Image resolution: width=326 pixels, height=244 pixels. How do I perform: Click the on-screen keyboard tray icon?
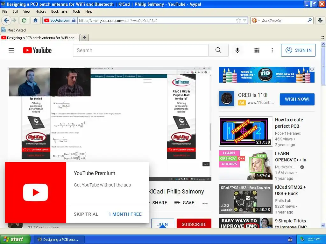[290, 240]
